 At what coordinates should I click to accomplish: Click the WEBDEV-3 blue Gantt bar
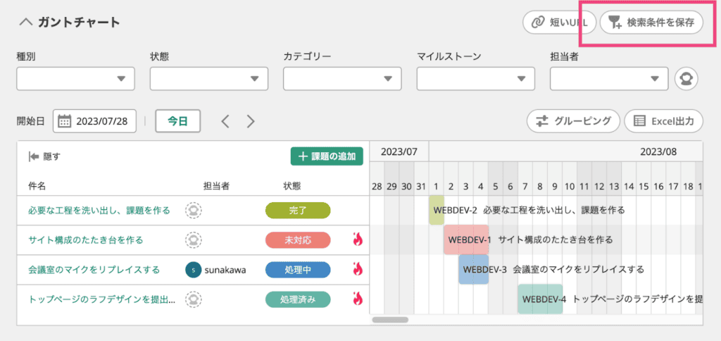pyautogui.click(x=473, y=269)
